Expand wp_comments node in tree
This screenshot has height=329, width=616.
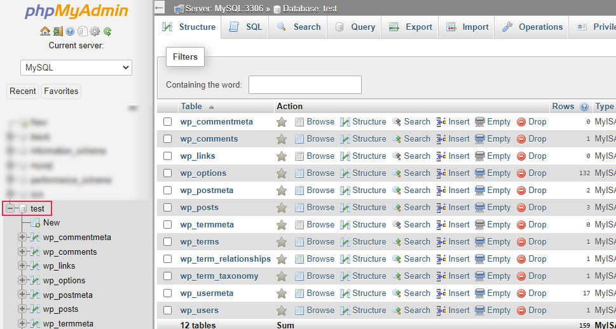22,252
